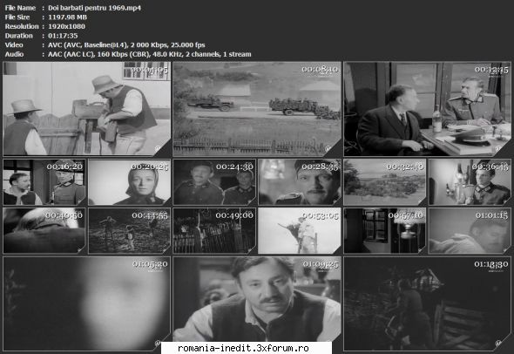The image size is (514, 354).
Task: Click the 'Resolution' label
Action: pyautogui.click(x=22, y=26)
